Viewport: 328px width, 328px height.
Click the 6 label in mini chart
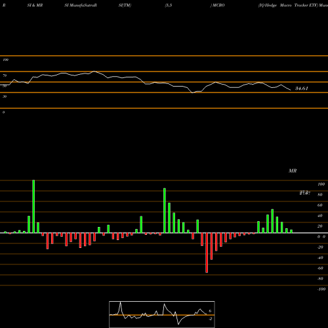(x=210, y=311)
